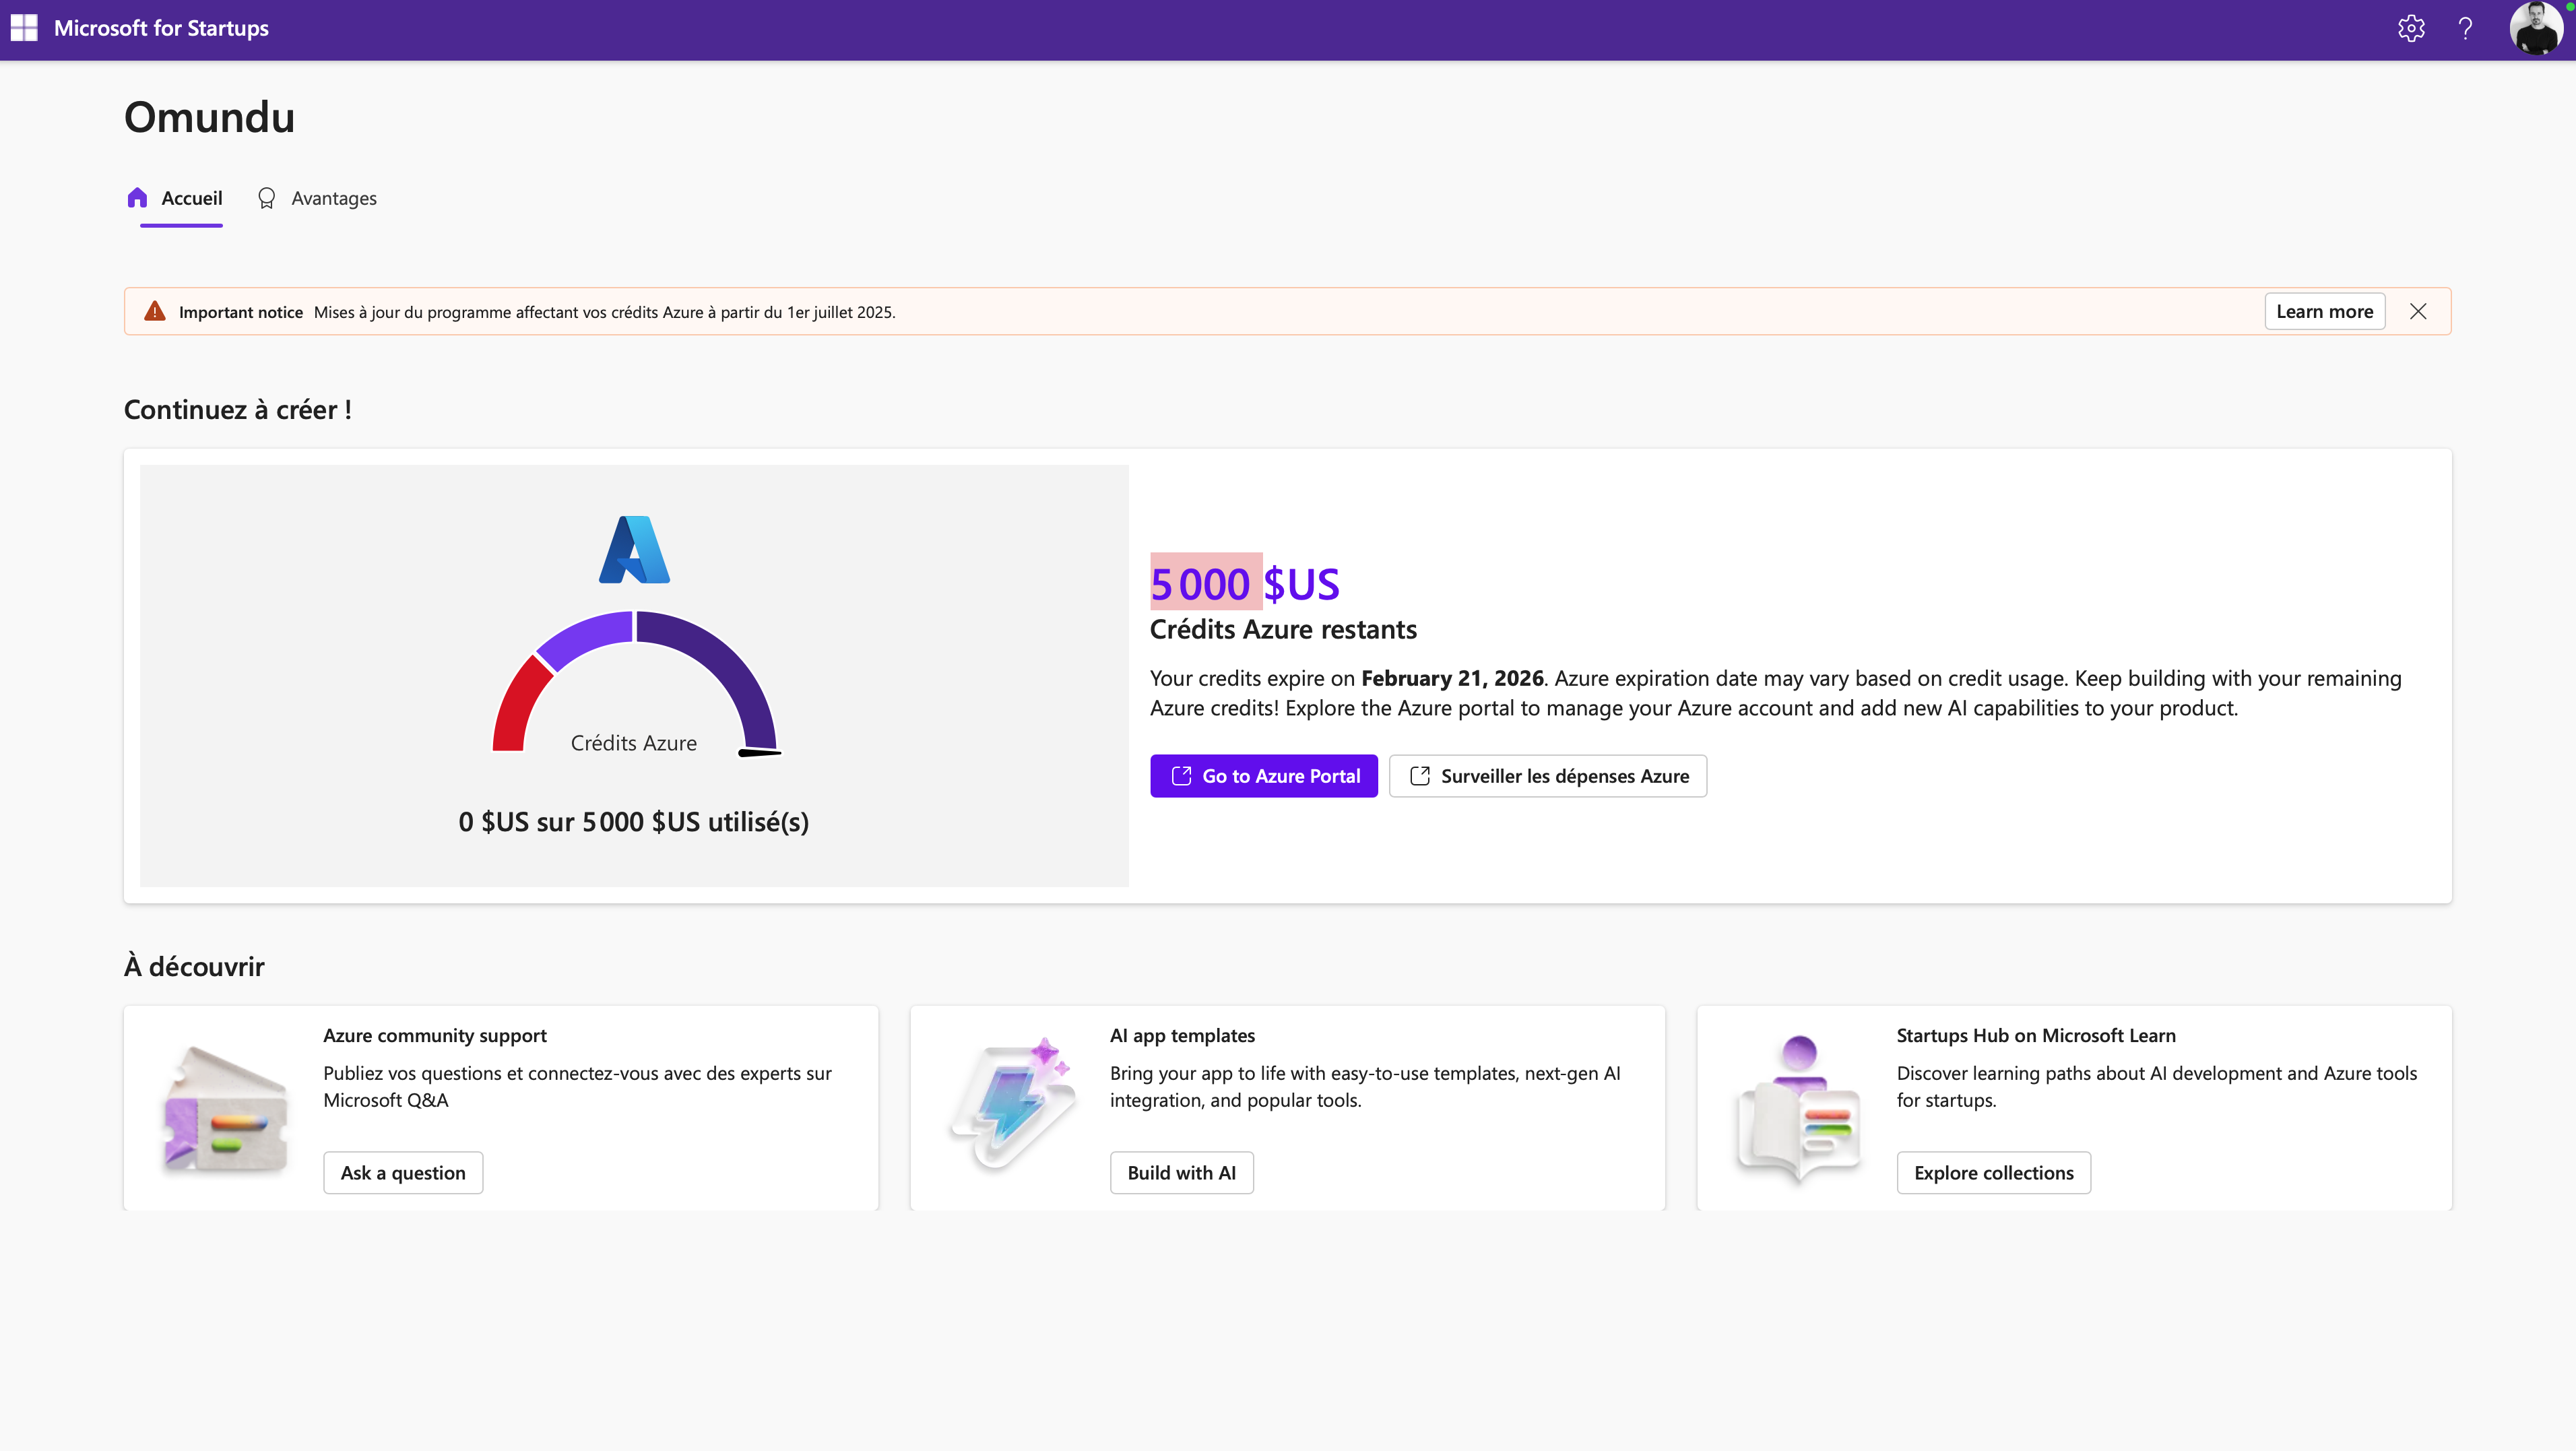Click the Omundu page heading
The height and width of the screenshot is (1451, 2576).
coord(209,117)
